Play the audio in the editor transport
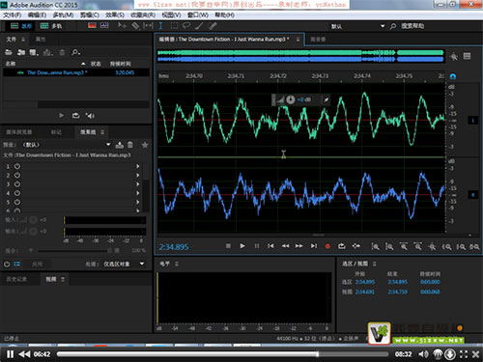Screen dimensions: 483x362 [x=242, y=246]
